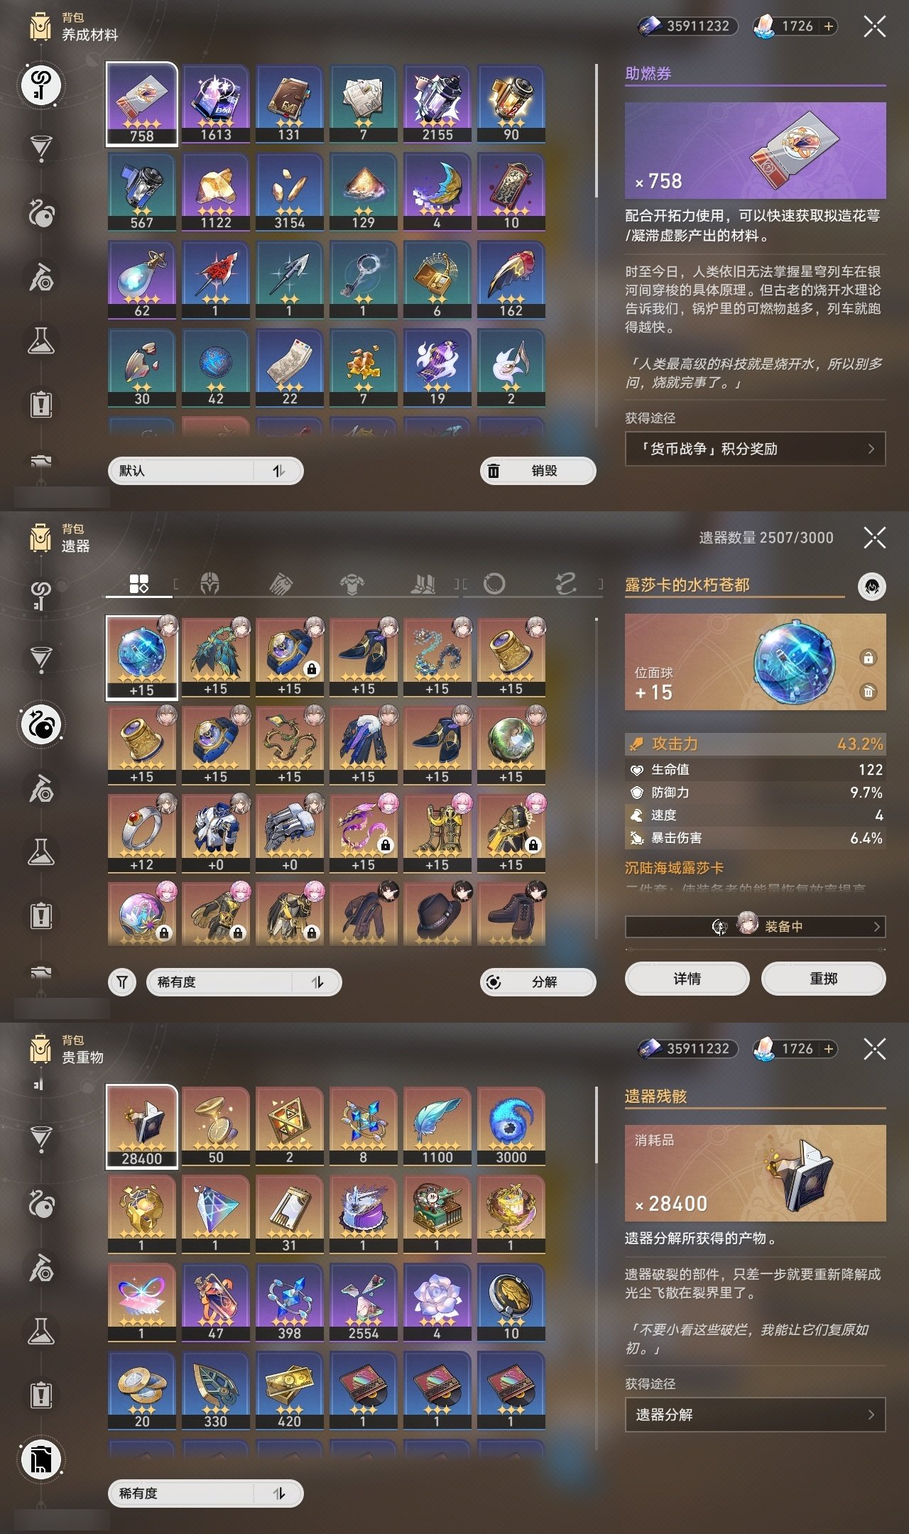Click the plus icon next to 1726 jade
This screenshot has height=1534, width=909.
click(828, 26)
